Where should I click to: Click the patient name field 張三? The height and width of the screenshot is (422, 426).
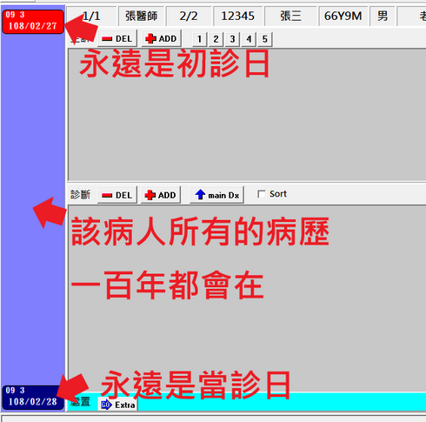pos(290,16)
